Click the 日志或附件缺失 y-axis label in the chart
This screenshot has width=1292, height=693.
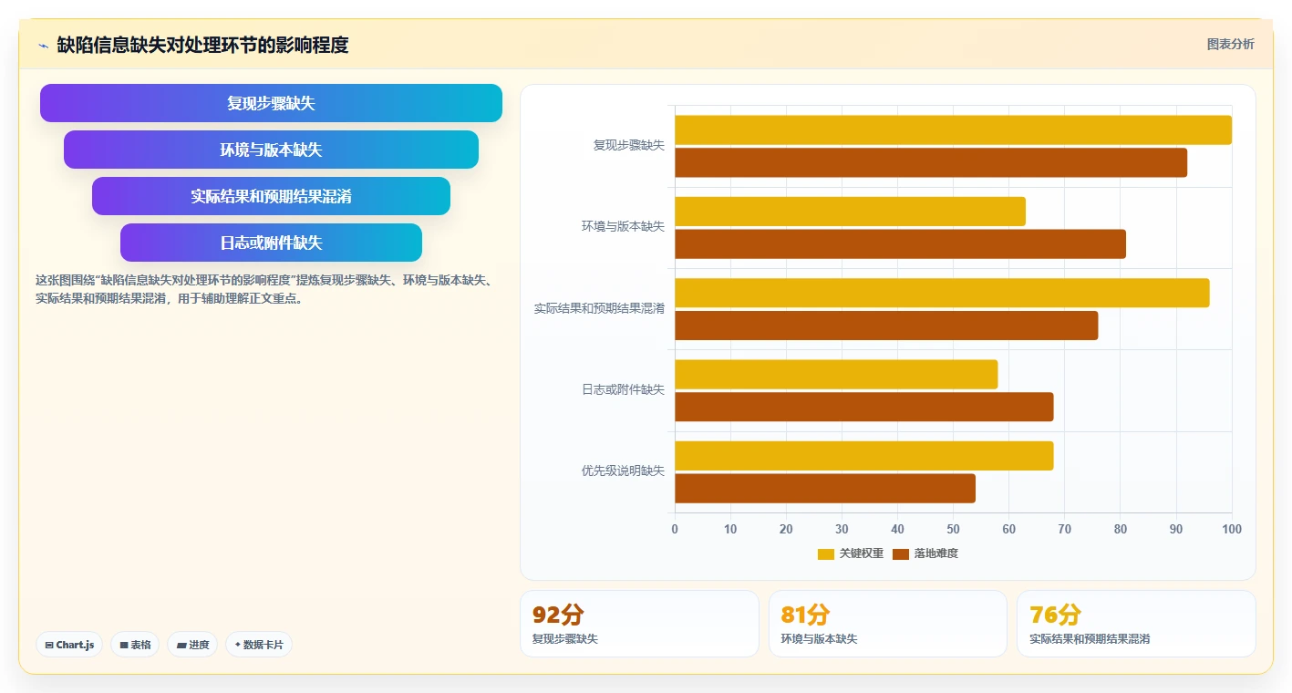624,389
